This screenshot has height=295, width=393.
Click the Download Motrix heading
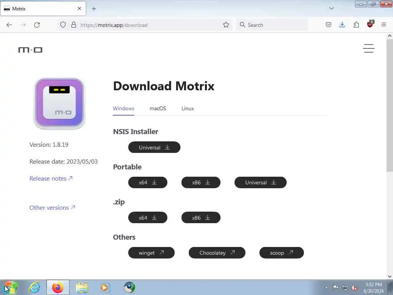coord(163,86)
